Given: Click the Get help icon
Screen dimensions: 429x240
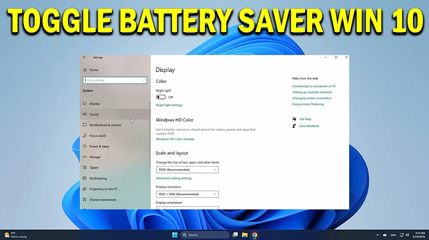Looking at the screenshot, I should (294, 119).
